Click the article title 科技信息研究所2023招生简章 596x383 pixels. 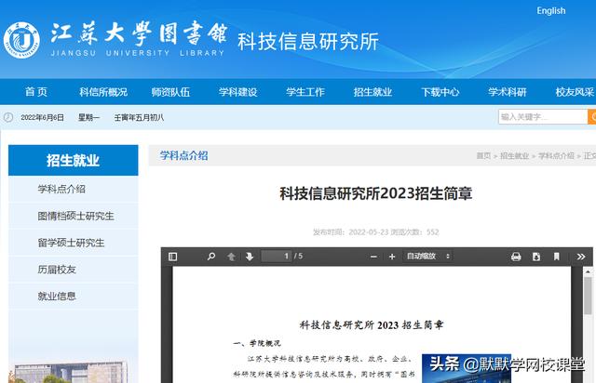[376, 193]
